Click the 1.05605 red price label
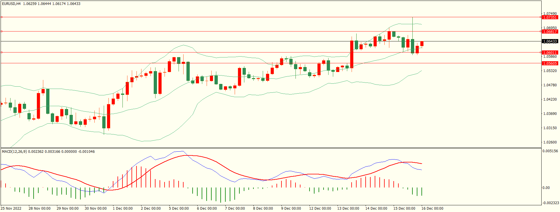560x212 pixels. [x=550, y=63]
